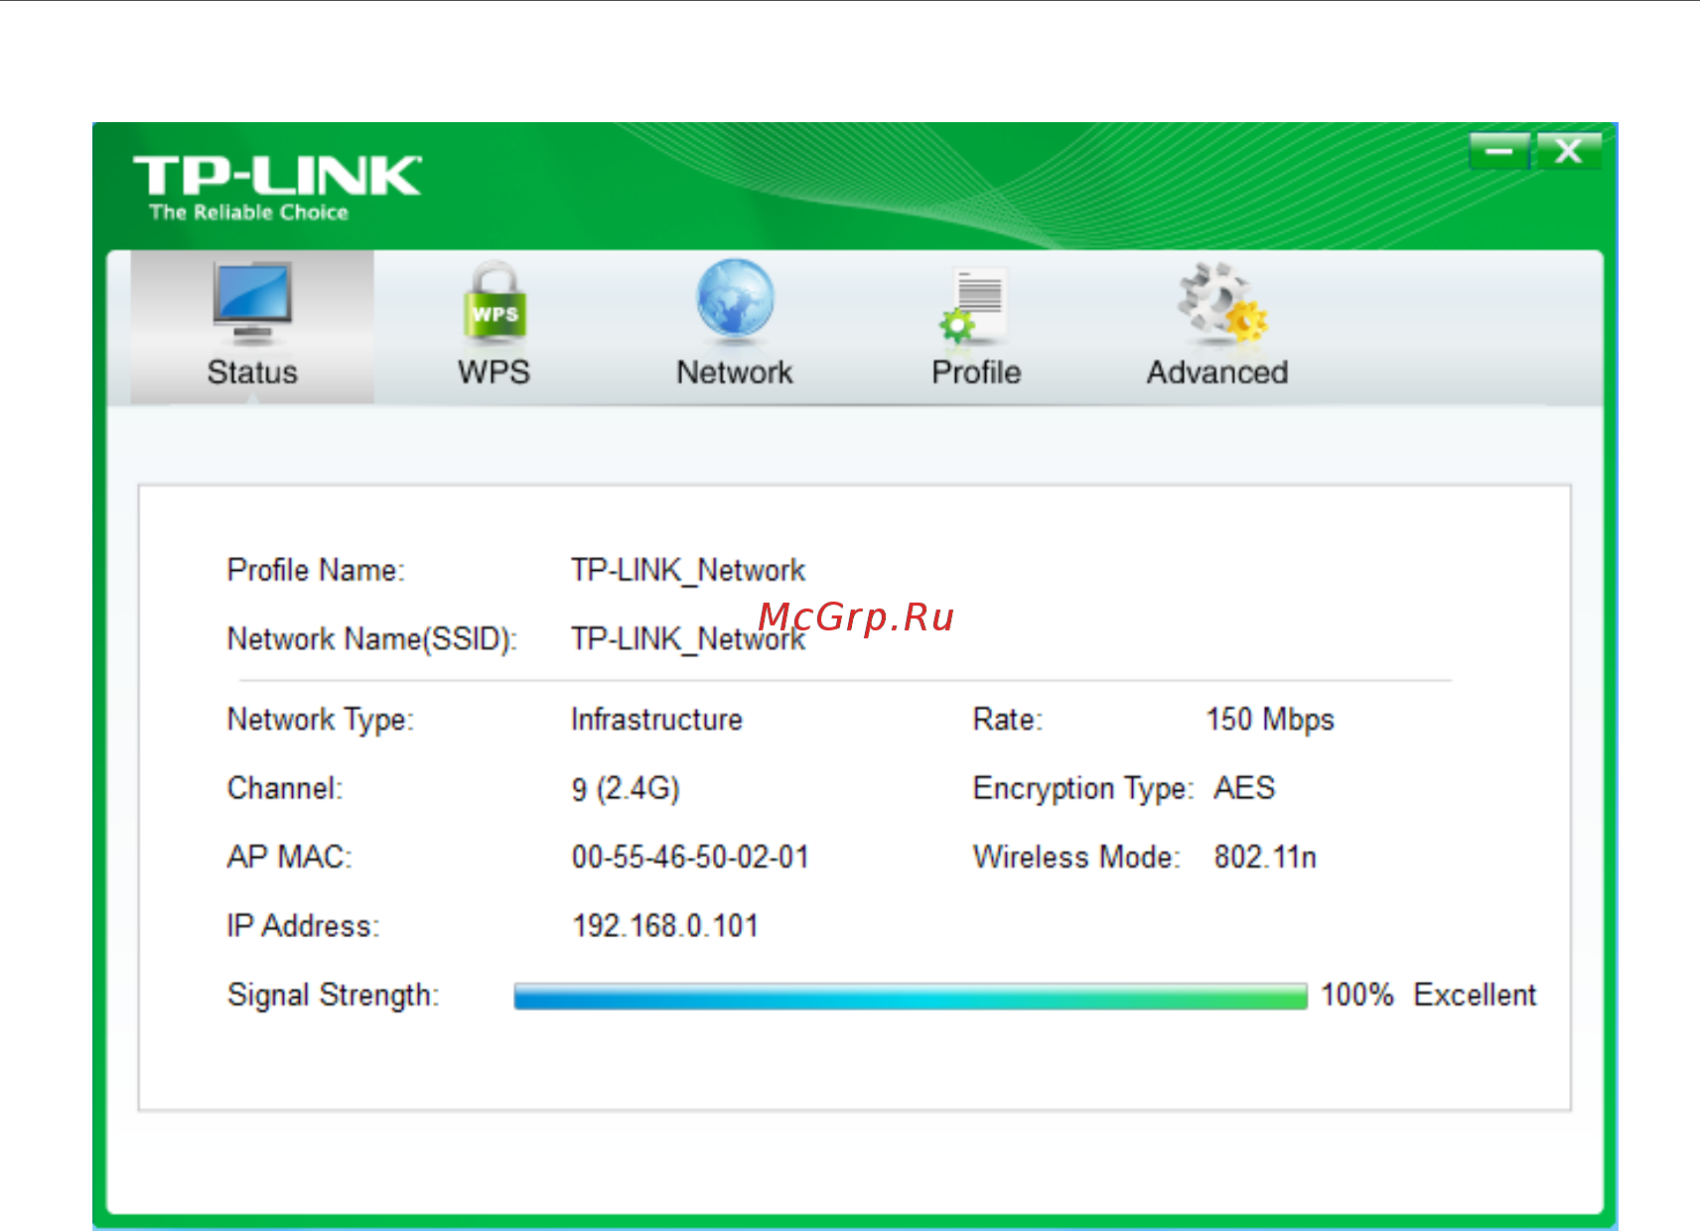Click the Network Type: label

pos(321,721)
